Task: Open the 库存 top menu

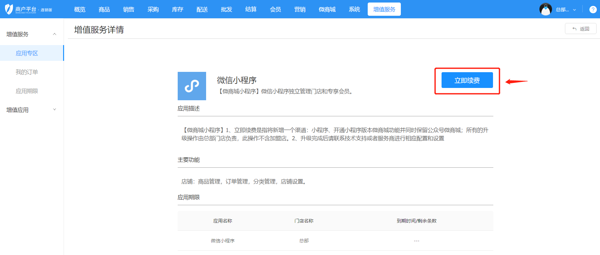Action: click(x=177, y=9)
